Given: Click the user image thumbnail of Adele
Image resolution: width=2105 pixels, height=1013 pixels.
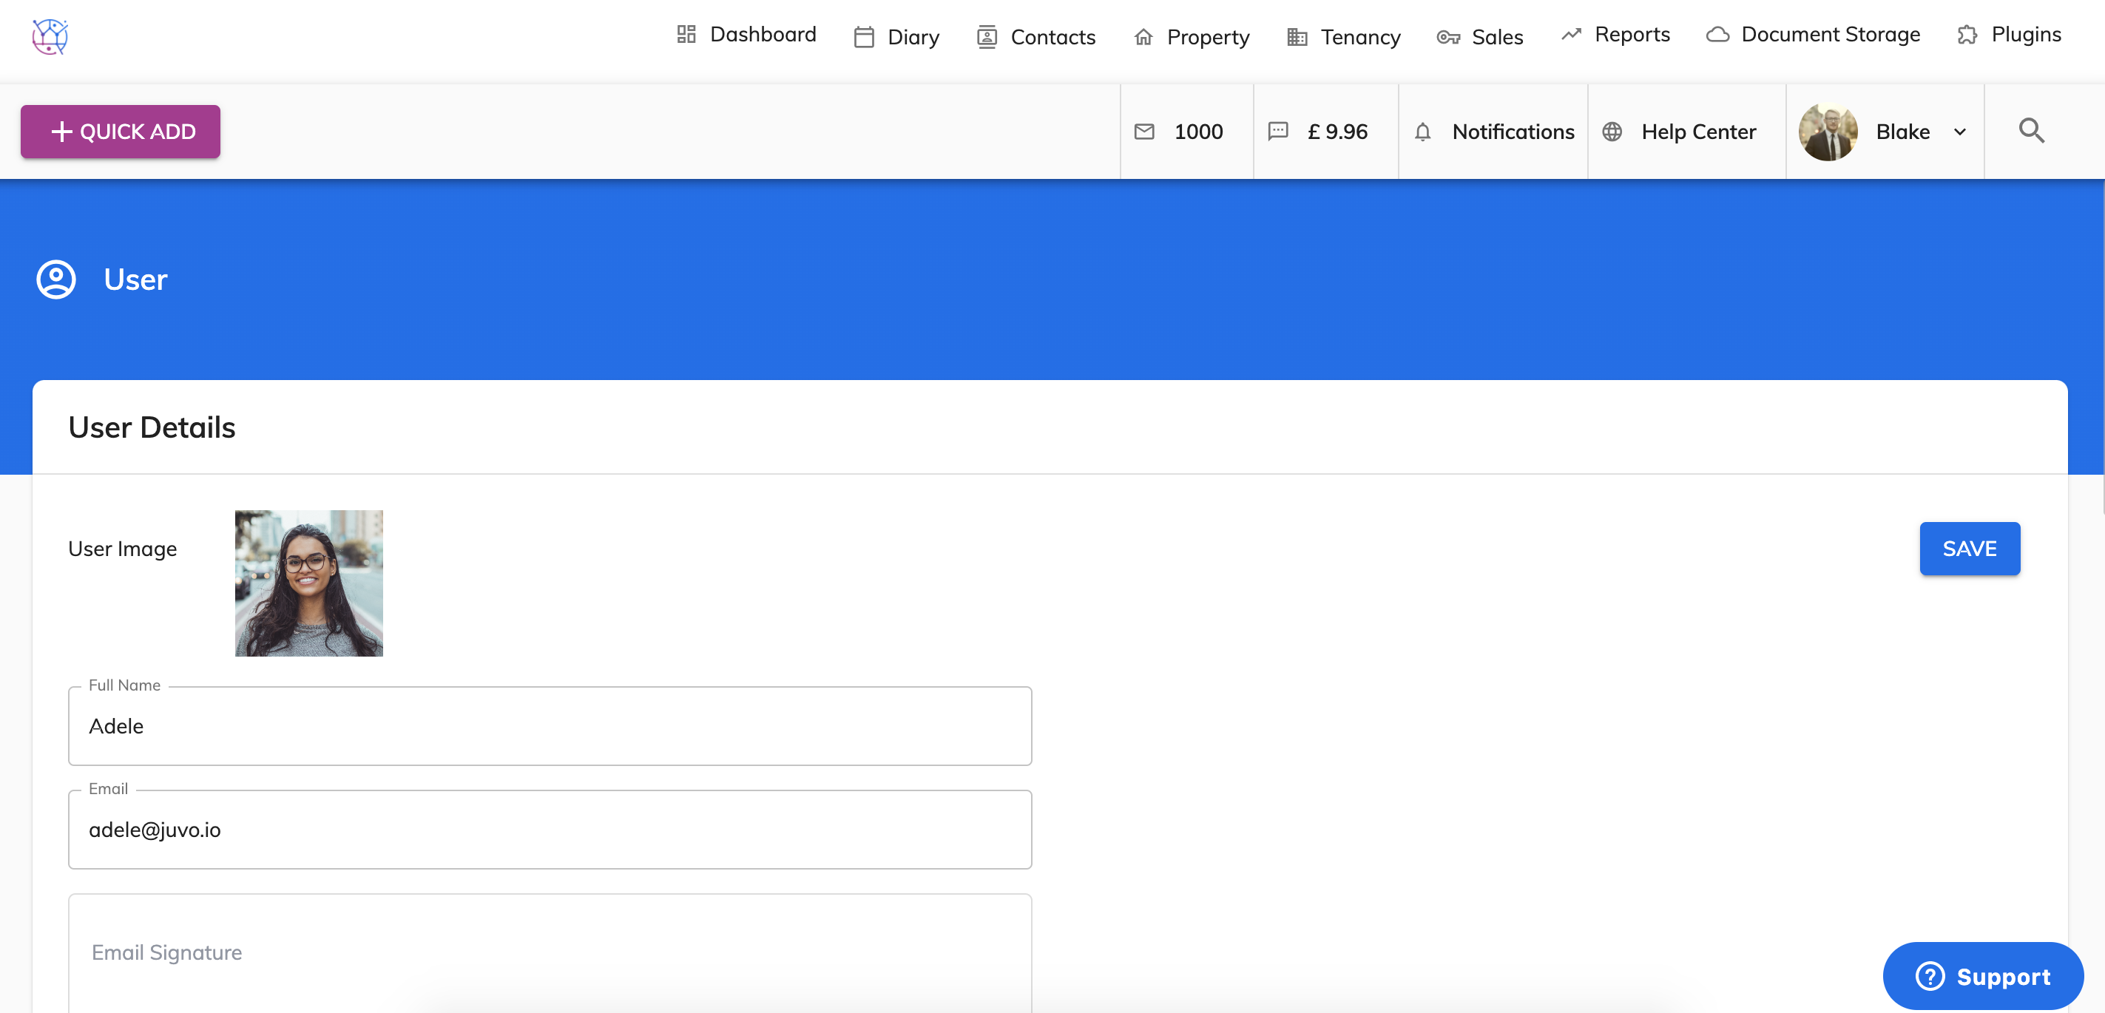Looking at the screenshot, I should point(309,583).
